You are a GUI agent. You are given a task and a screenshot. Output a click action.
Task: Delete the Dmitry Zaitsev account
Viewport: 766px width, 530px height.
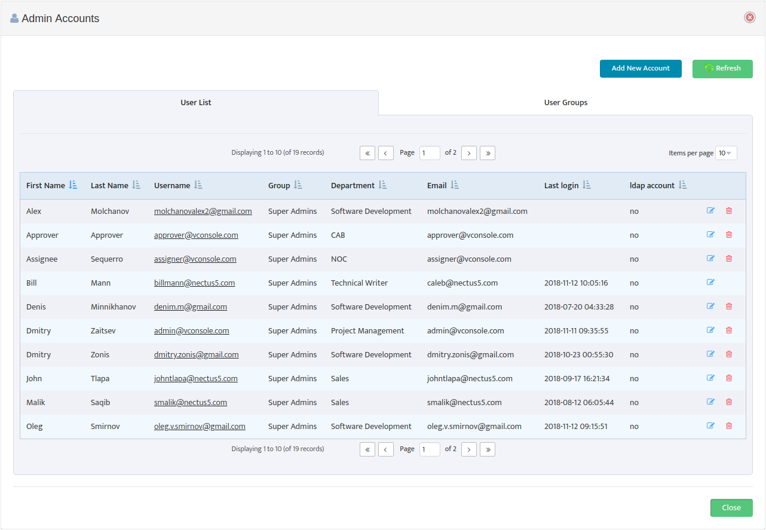point(728,330)
